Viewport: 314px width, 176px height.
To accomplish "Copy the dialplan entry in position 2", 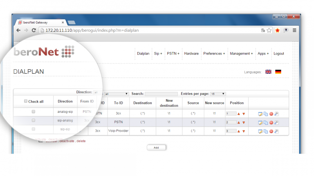I will (266, 123).
